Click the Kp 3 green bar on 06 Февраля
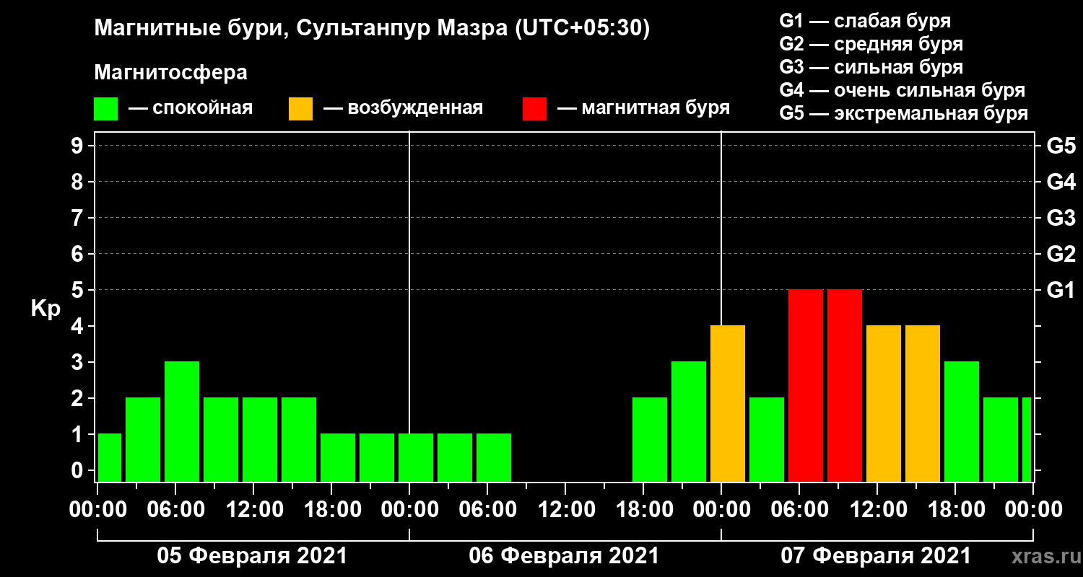The width and height of the screenshot is (1083, 577). [x=689, y=422]
